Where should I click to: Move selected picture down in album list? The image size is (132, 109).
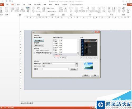[x=57, y=58]
